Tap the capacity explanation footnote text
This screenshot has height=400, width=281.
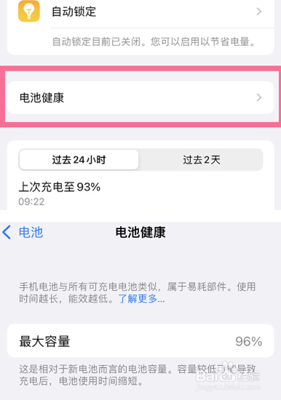coord(138,375)
